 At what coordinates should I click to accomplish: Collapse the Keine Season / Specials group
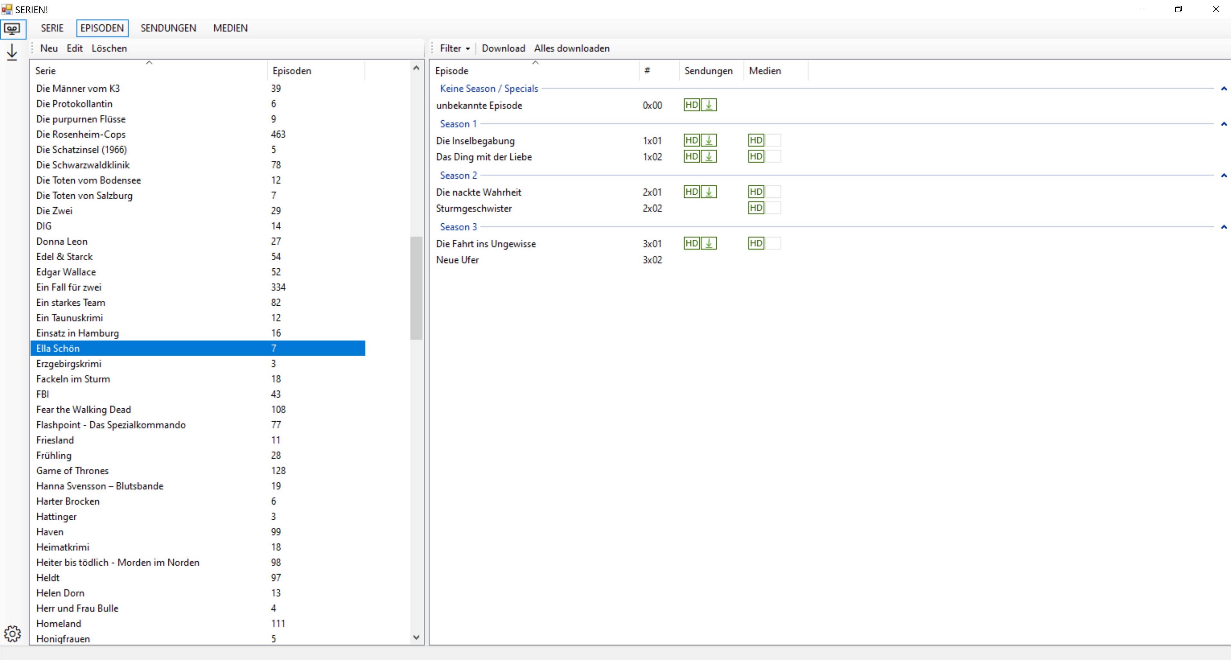1223,89
